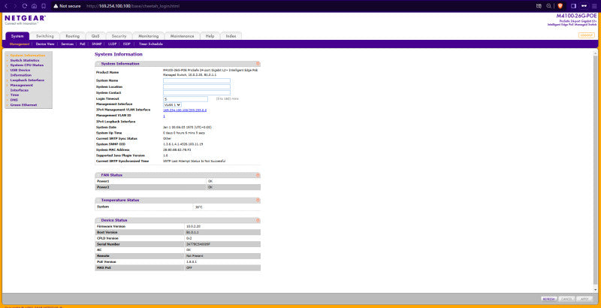Screen dimensions: 601x308
Task: Click the APPLY button
Action: pos(584,299)
